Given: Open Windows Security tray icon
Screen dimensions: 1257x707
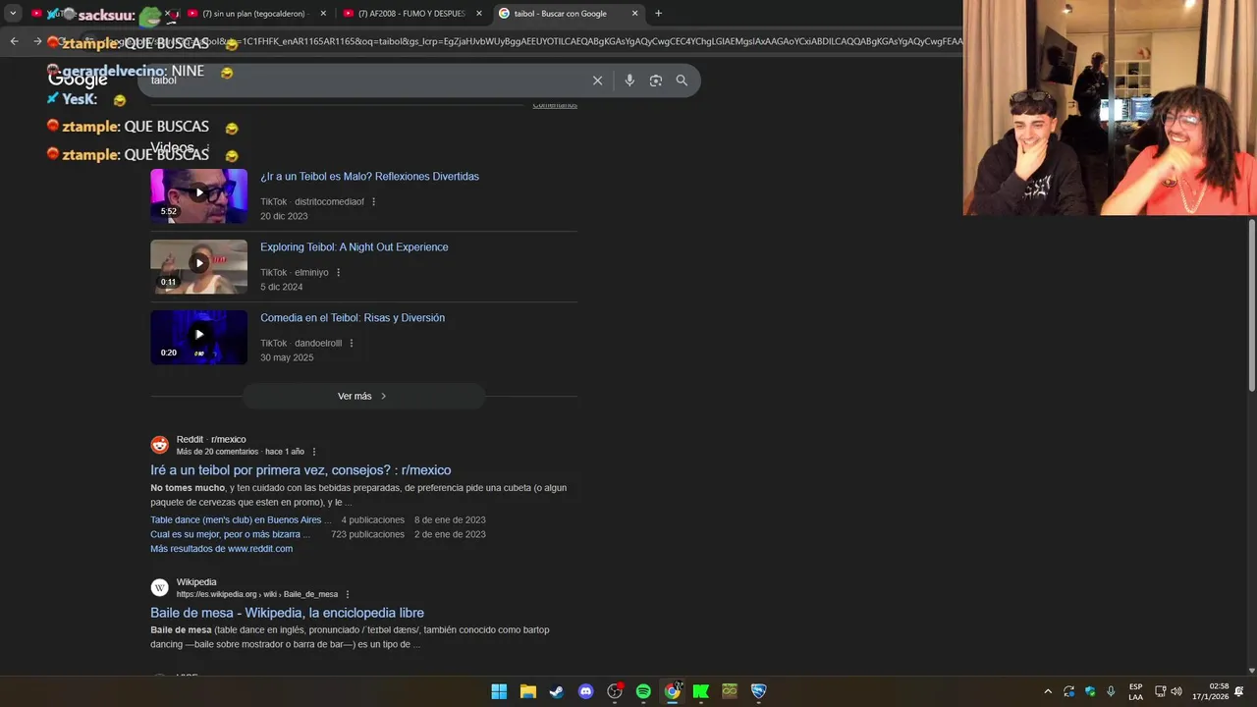Looking at the screenshot, I should (x=1090, y=691).
